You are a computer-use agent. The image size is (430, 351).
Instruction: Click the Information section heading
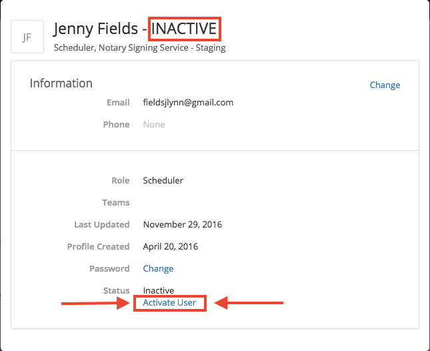coord(61,83)
